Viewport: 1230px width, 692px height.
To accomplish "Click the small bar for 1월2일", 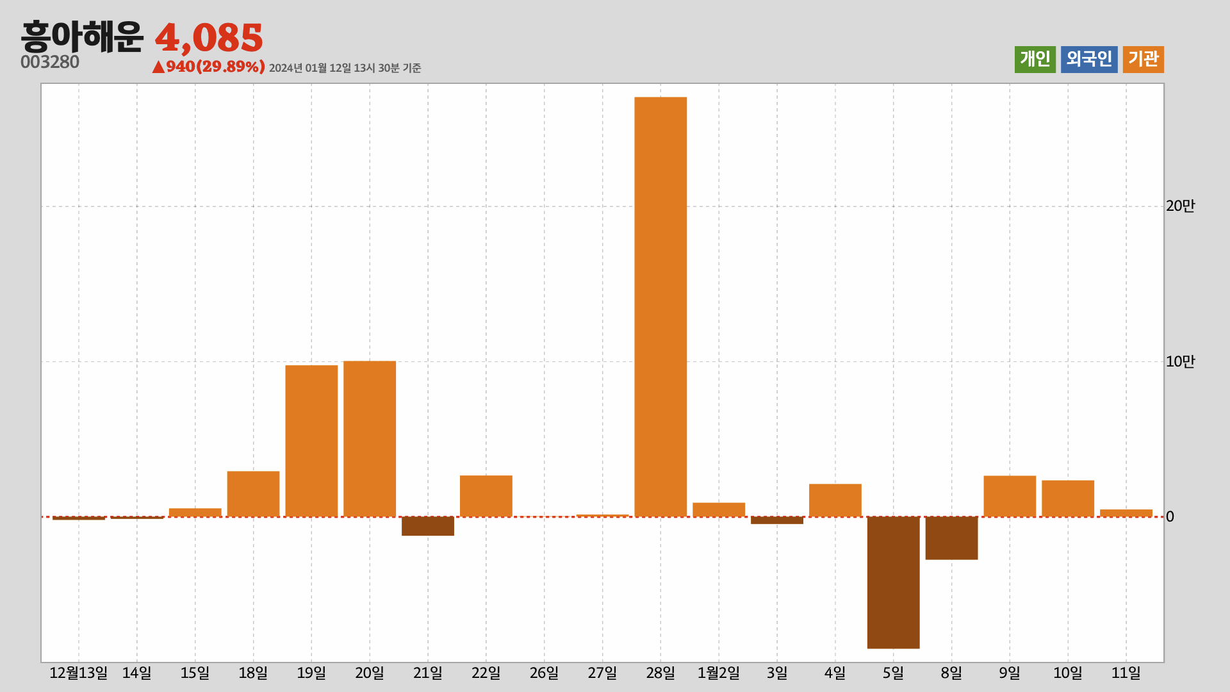I will click(719, 510).
